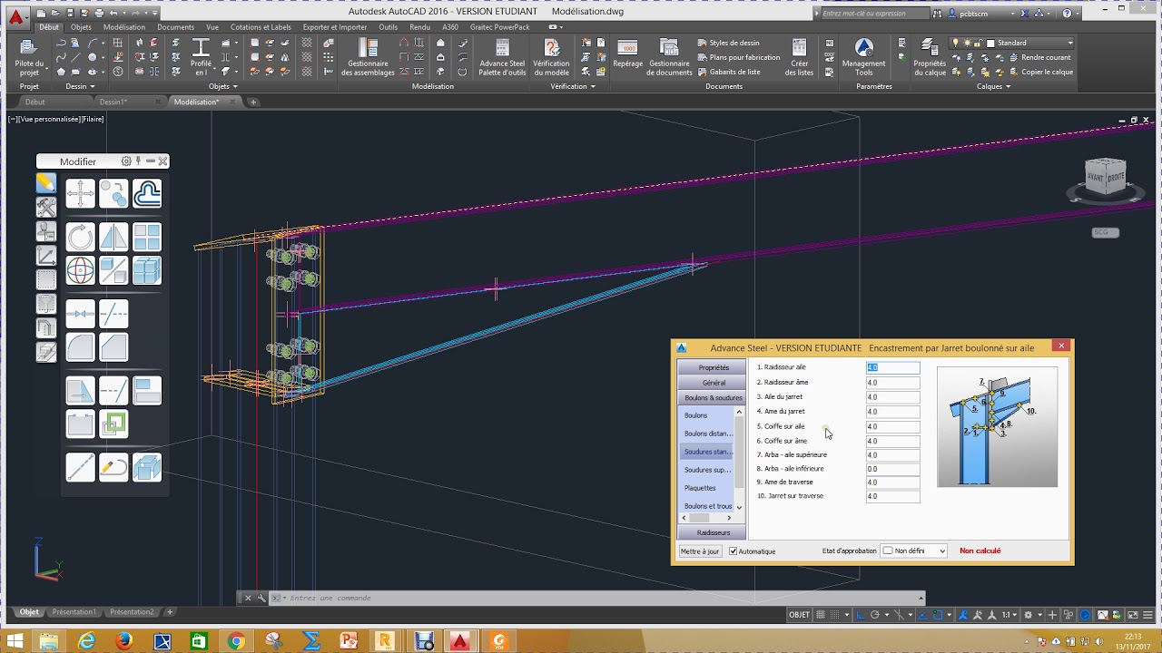The width and height of the screenshot is (1162, 653).
Task: Open the Graitec PowerPack ribbon tab
Action: pyautogui.click(x=499, y=27)
